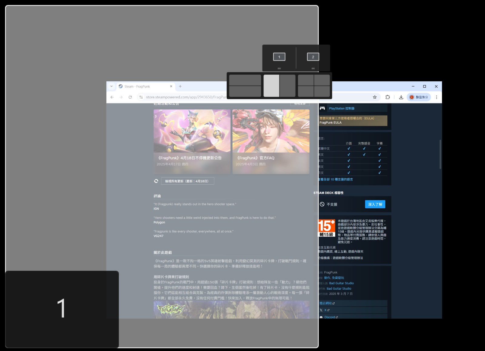Viewport: 485px width, 351px height.
Task: Snap window to bottom-left quadrant zone
Action: 306,91
